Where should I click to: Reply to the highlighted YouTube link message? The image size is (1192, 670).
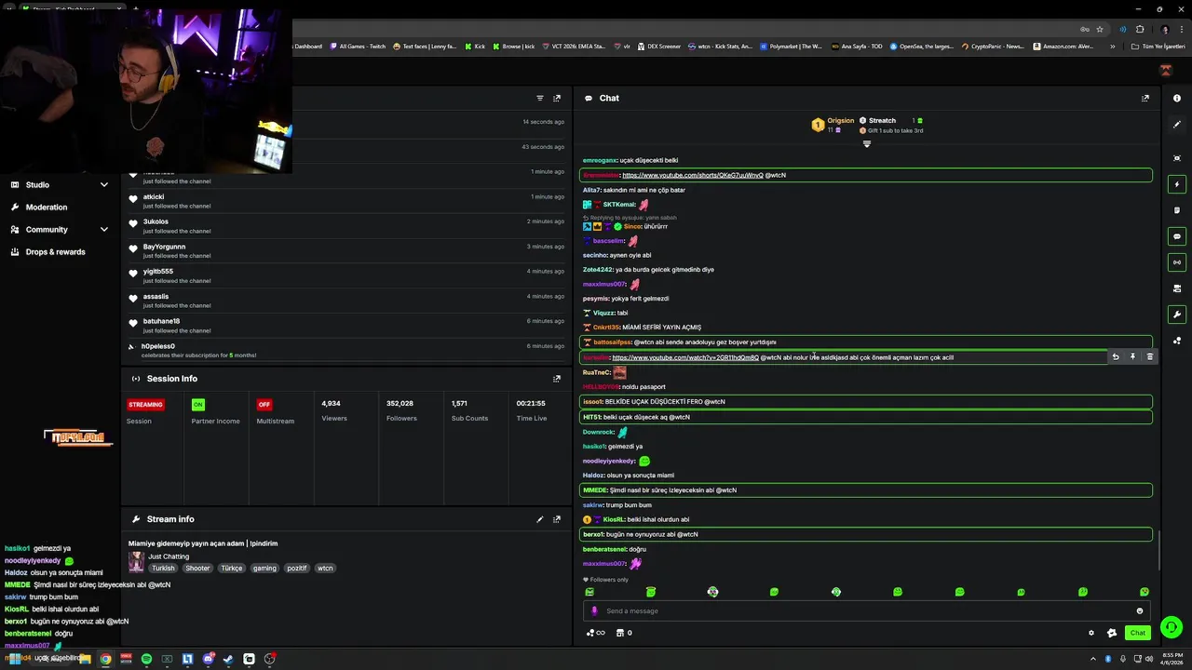click(1116, 357)
